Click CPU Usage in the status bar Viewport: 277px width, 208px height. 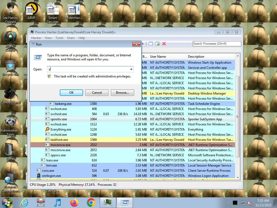click(42, 185)
